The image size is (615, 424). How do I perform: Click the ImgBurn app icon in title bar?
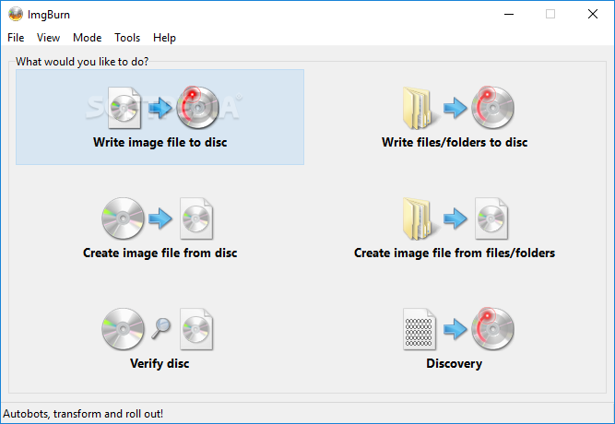(x=16, y=14)
